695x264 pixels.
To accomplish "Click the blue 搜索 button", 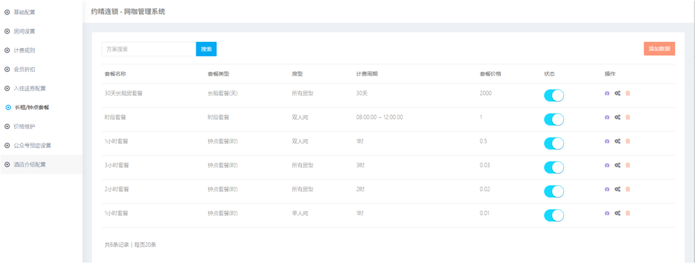I will pyautogui.click(x=206, y=49).
